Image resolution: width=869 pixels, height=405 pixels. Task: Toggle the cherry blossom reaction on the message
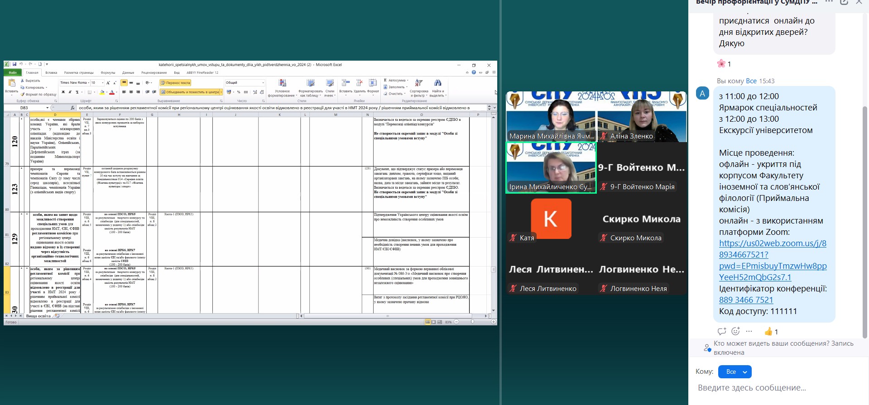tap(724, 64)
